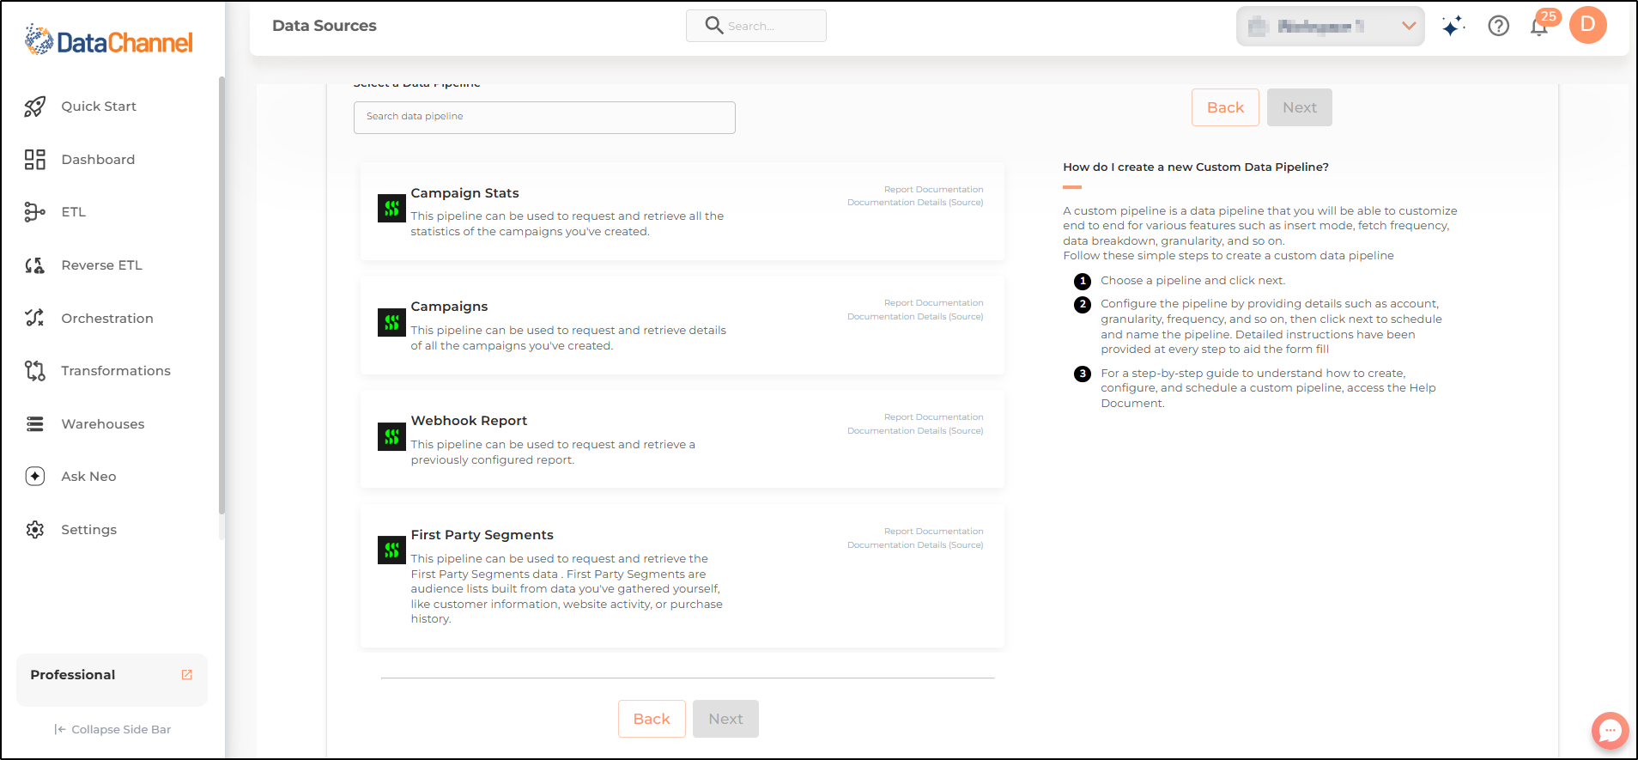Click the Campaign Stats pipeline logo
Screen dimensions: 1638x760
click(391, 208)
